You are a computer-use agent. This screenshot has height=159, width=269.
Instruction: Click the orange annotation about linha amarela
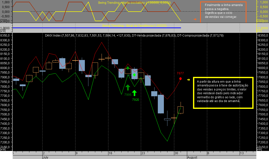[223, 11]
